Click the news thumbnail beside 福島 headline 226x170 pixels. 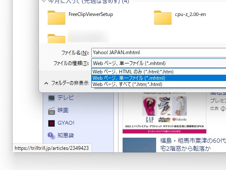(139, 145)
